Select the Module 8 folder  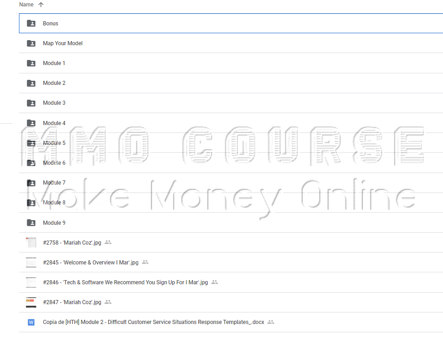pos(54,203)
